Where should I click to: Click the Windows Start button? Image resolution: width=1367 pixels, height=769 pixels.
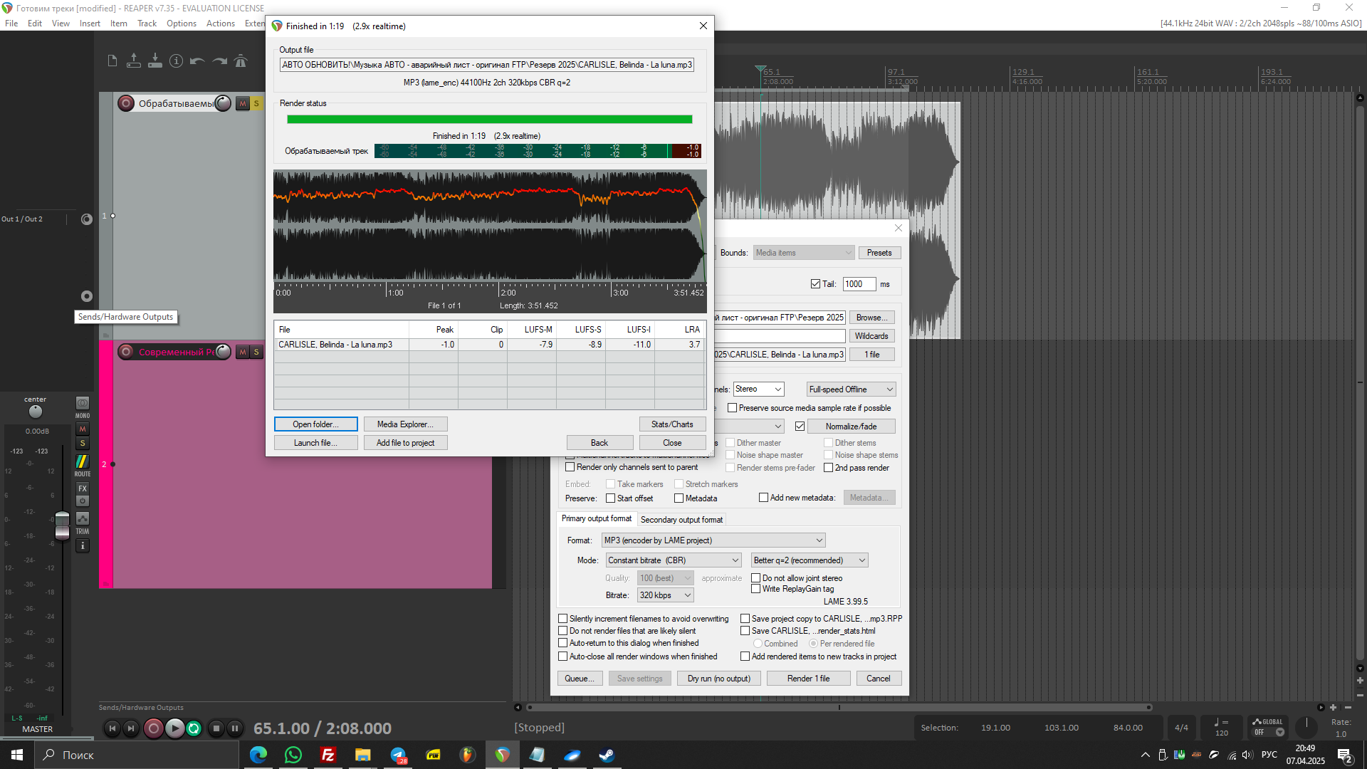pyautogui.click(x=17, y=755)
